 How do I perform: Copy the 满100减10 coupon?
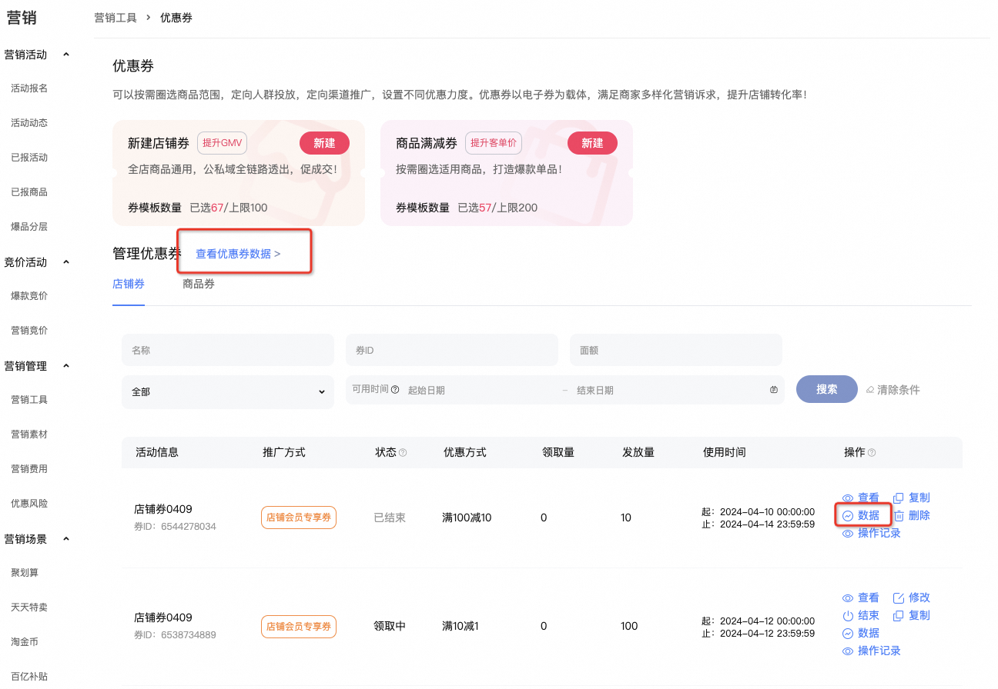(911, 498)
